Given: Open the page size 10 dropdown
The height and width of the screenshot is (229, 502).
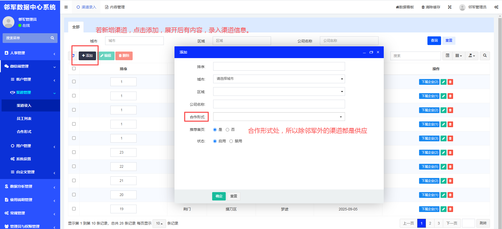Looking at the screenshot, I should click(159, 224).
